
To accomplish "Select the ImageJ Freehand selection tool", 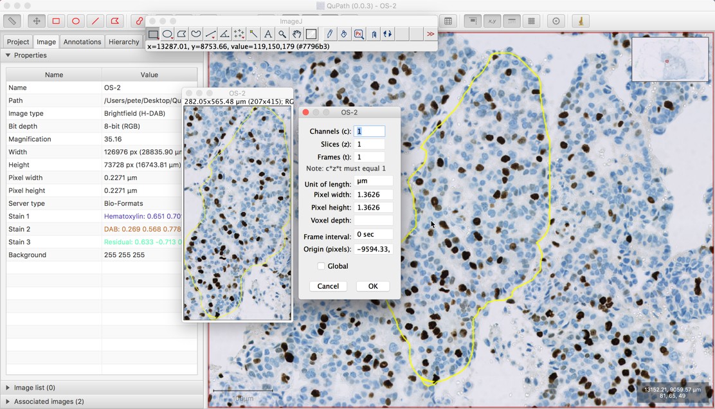I will click(196, 34).
